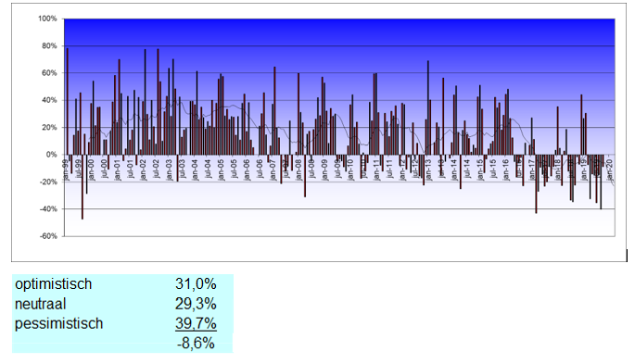Click the jan-15 x-axis label
This screenshot has height=364, width=635.
pos(480,169)
